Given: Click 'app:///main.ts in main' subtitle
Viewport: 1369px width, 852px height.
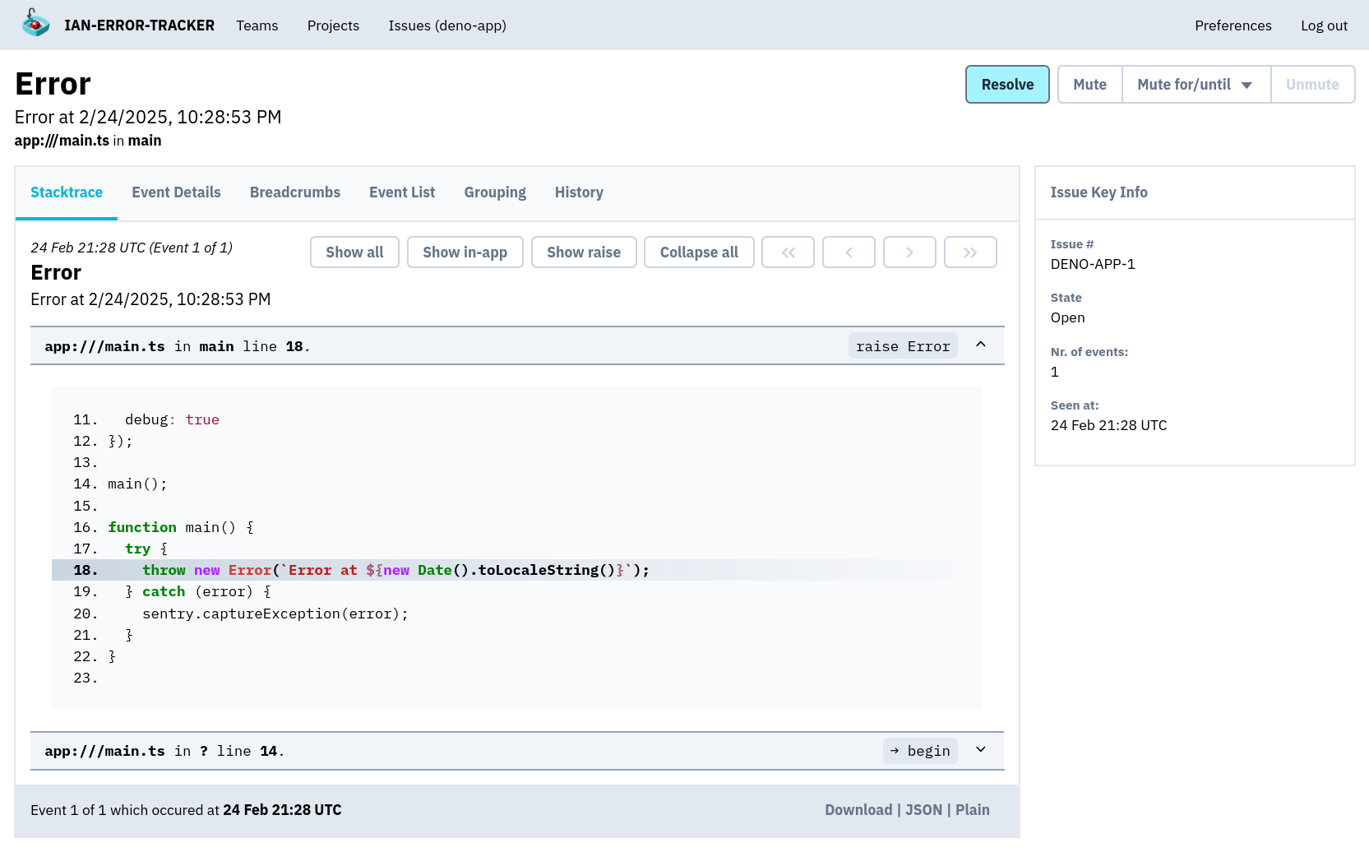Looking at the screenshot, I should click(88, 141).
